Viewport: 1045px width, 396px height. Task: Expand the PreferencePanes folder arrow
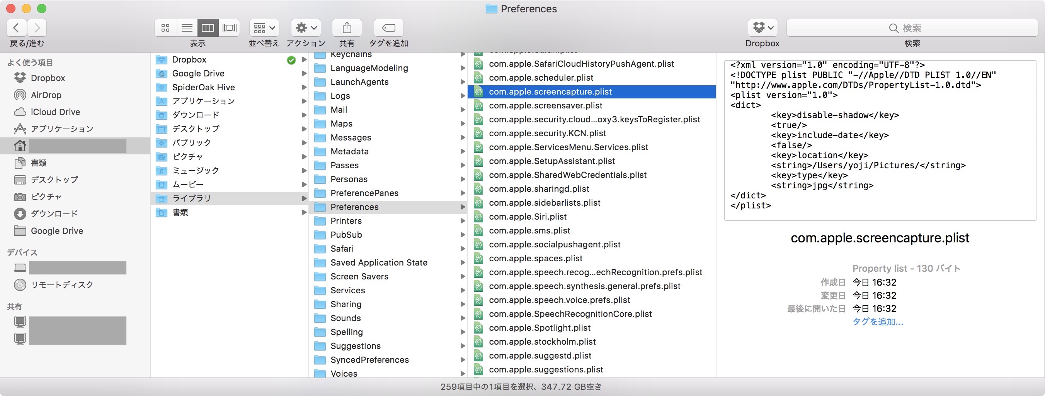pyautogui.click(x=463, y=193)
